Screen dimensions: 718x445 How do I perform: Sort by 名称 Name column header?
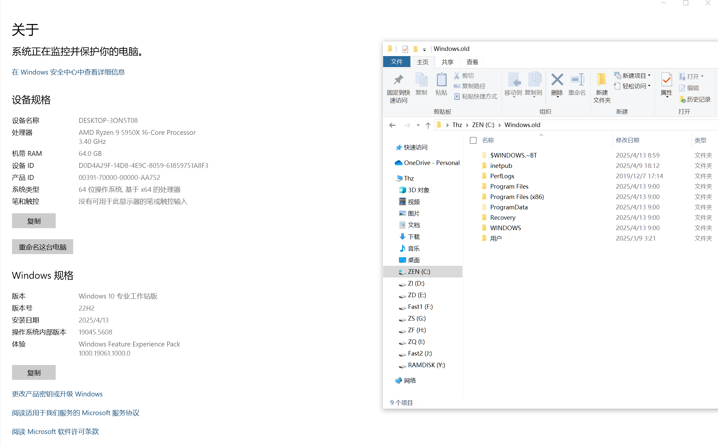[x=488, y=140]
